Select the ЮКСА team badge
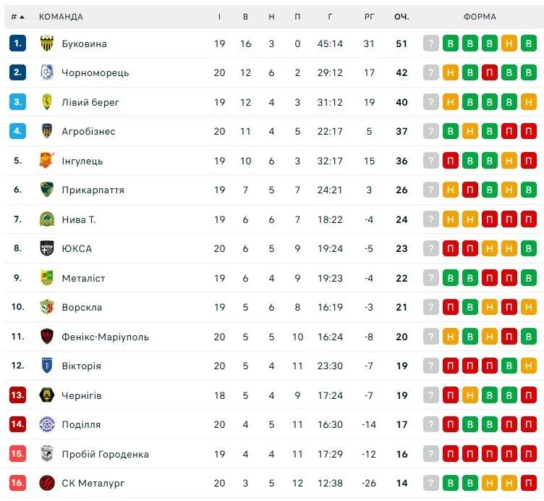The width and height of the screenshot is (544, 501). tap(47, 248)
